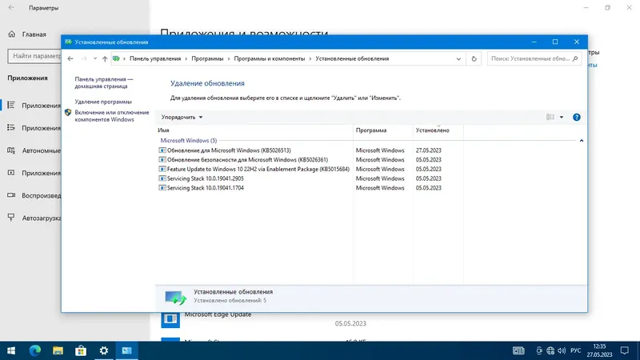Viewport: 640px width, 360px height.
Task: Launch Microsoft Edge from taskbar
Action: (35, 350)
